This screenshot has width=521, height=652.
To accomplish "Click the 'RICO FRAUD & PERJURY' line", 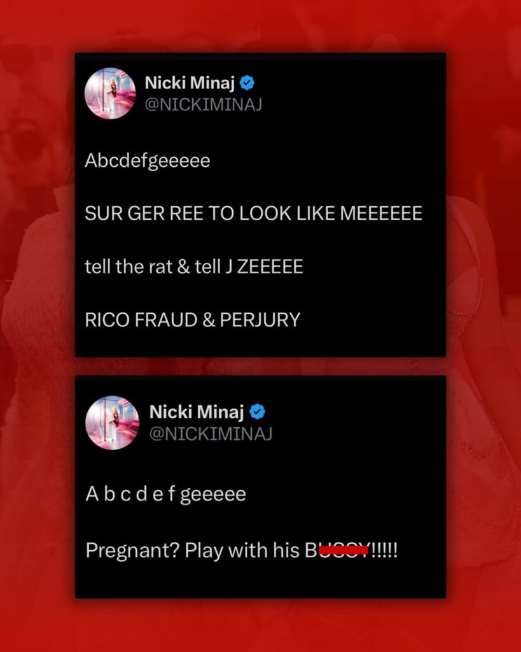I will point(192,320).
